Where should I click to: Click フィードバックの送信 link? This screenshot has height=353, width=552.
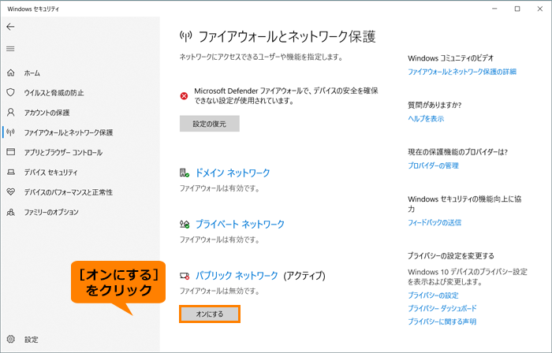[x=435, y=222]
